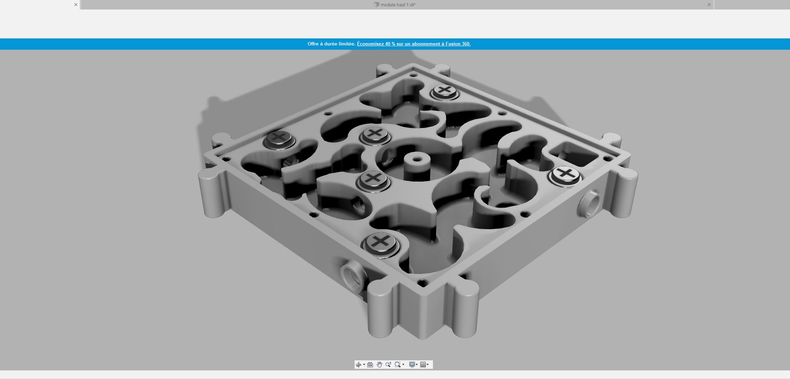Open the Orbit type dropdown arrow
The image size is (790, 379).
(364, 365)
